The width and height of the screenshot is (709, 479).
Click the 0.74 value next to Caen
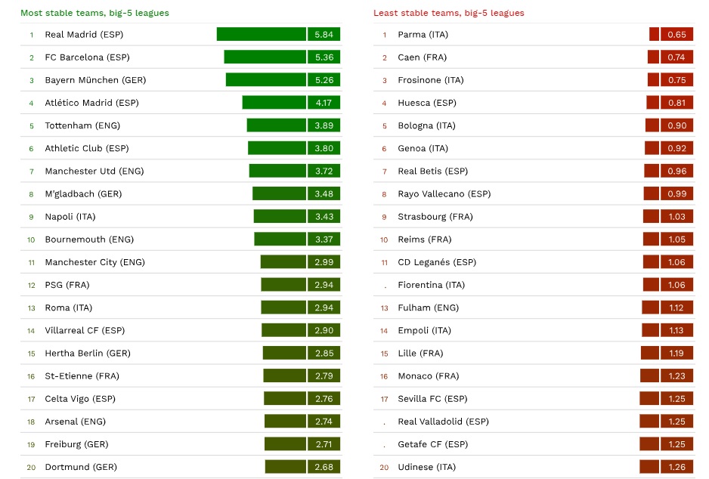click(676, 57)
